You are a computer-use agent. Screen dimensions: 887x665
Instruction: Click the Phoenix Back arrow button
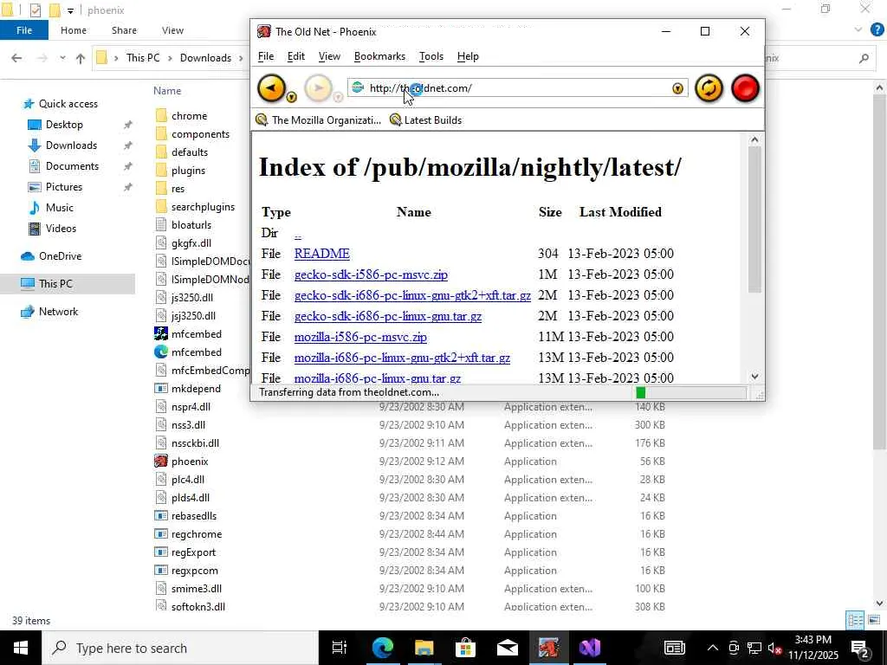click(x=271, y=88)
